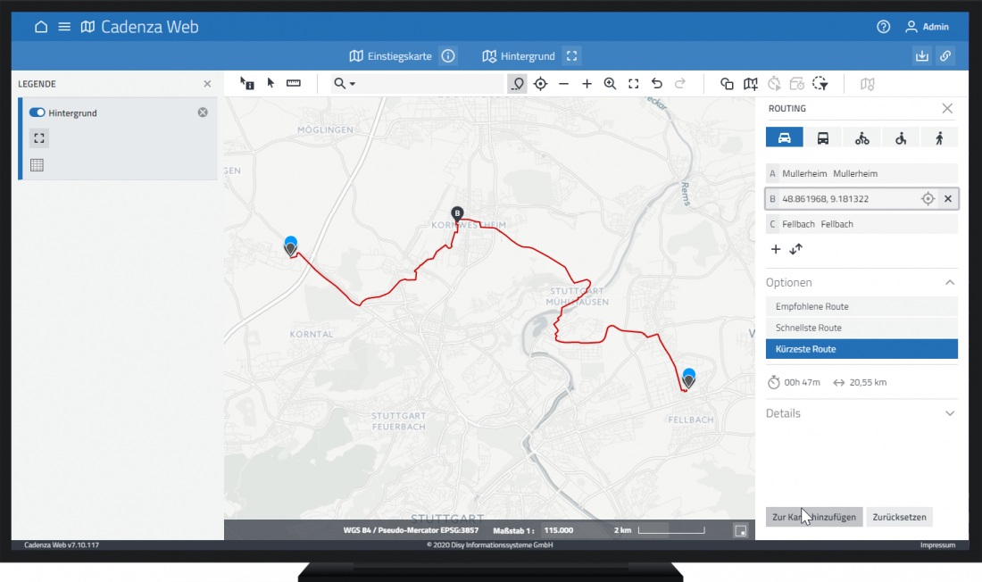
Task: Collapse the Optionen section
Action: pos(950,282)
